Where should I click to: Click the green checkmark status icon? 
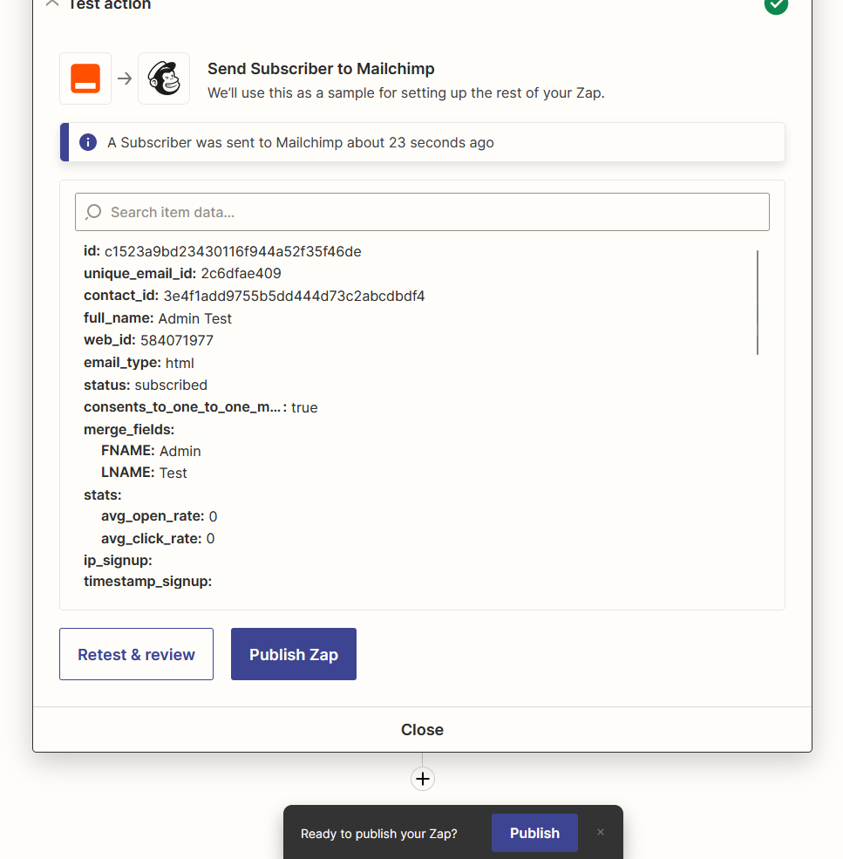(x=776, y=4)
